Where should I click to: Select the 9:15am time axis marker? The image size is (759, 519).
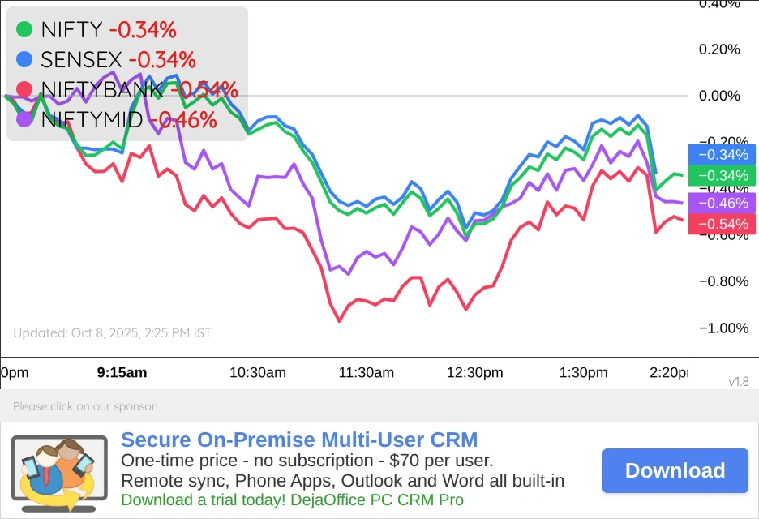tap(122, 373)
